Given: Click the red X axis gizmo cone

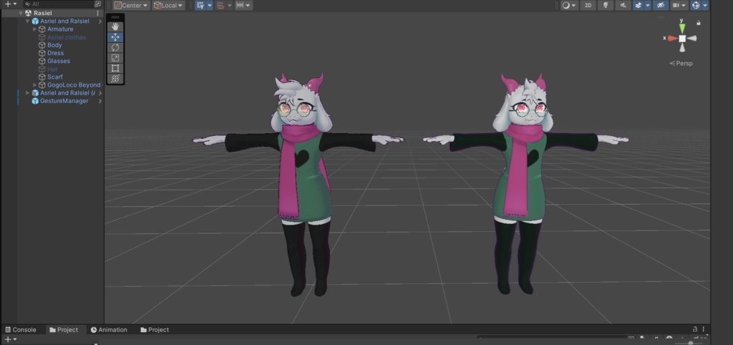Looking at the screenshot, I should 673,39.
